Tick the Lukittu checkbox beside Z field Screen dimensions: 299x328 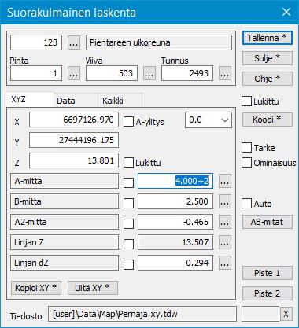coord(128,163)
